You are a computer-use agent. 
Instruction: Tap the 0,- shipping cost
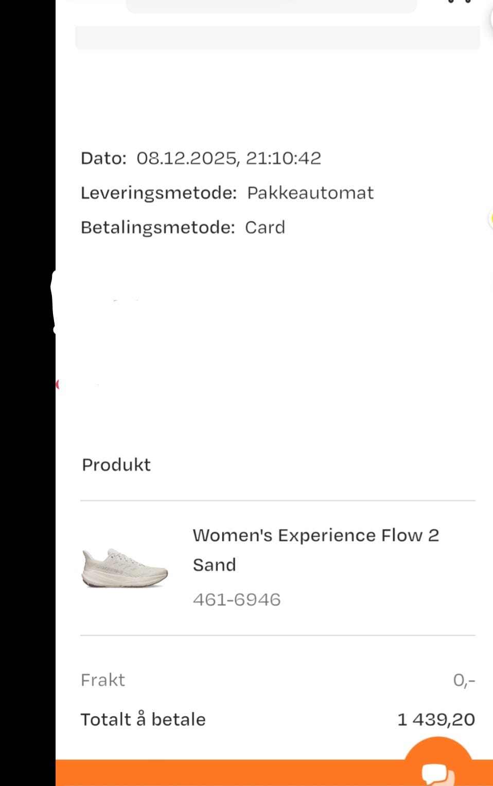point(464,680)
